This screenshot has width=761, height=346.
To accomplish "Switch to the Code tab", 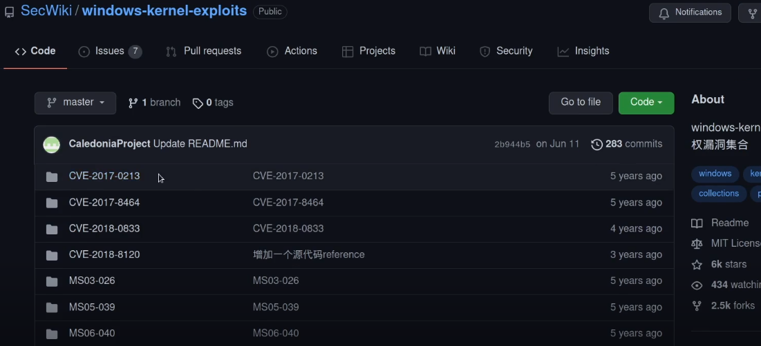I will [35, 51].
